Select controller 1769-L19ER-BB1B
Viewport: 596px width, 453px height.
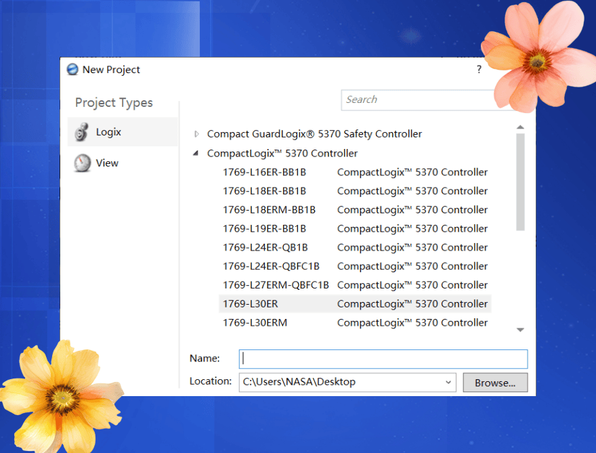(355, 228)
